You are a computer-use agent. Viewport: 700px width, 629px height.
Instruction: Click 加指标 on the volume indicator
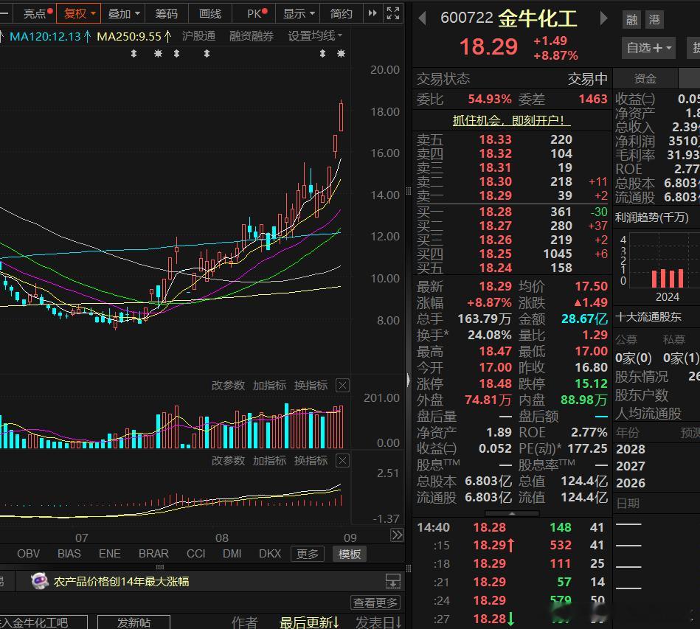[x=269, y=385]
